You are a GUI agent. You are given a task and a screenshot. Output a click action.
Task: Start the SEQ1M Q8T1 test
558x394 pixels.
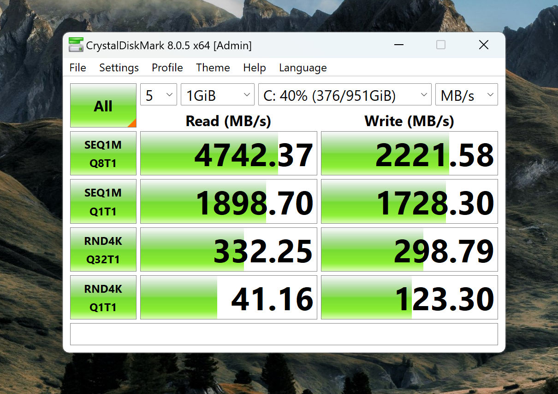click(103, 153)
